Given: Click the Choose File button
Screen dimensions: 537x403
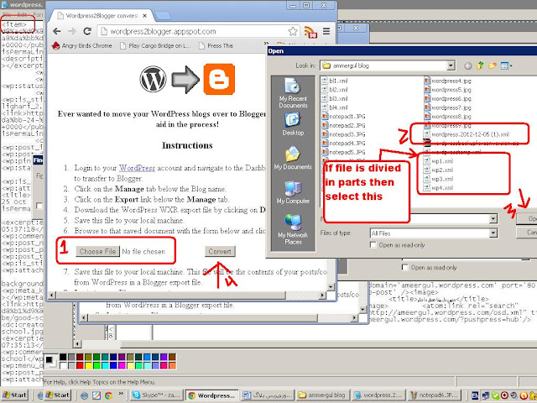Looking at the screenshot, I should click(97, 251).
